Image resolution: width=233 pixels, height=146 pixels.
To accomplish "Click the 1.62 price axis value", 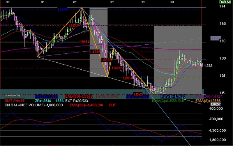I will tap(222, 23).
